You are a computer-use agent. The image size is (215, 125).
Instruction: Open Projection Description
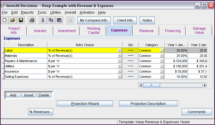pyautogui.click(x=148, y=103)
